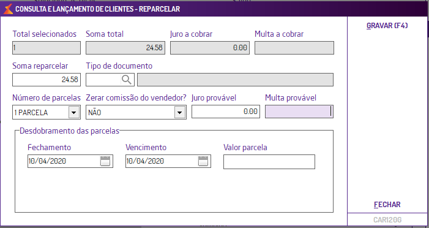The width and height of the screenshot is (429, 228).
Task: Click the FECHAR button
Action: pos(387,205)
